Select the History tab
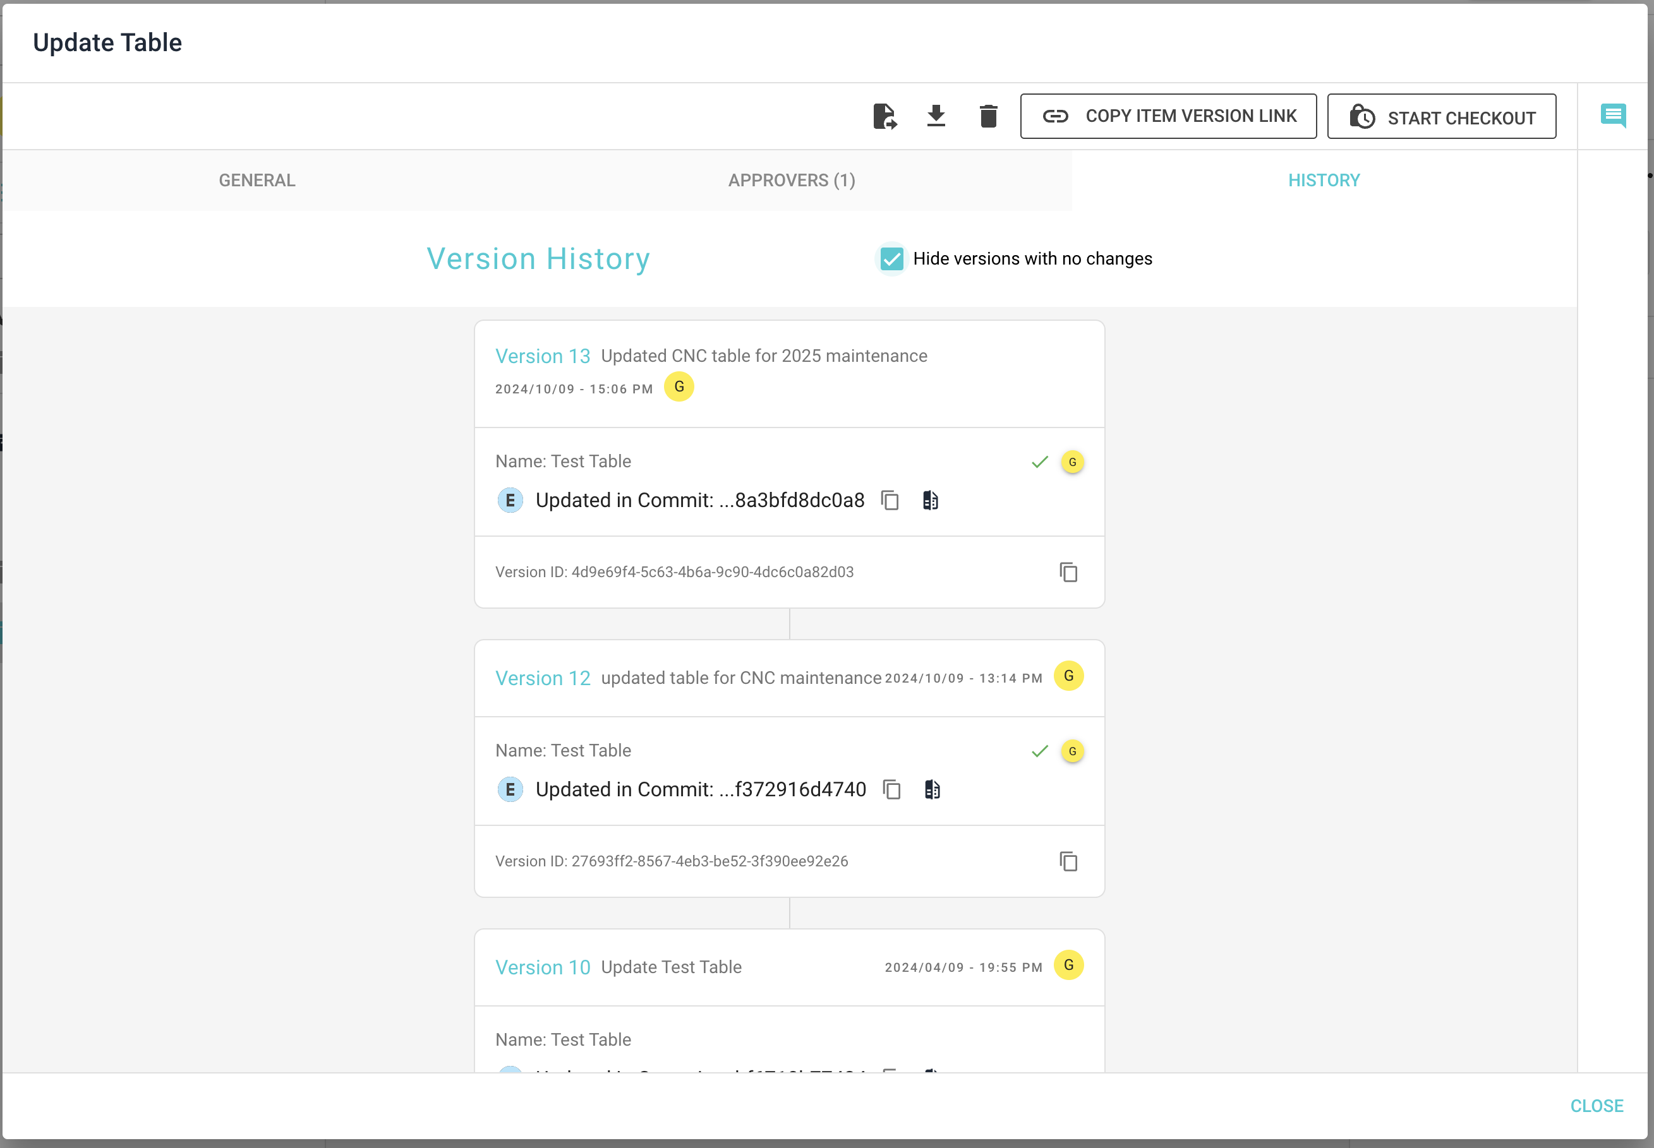 pyautogui.click(x=1324, y=181)
